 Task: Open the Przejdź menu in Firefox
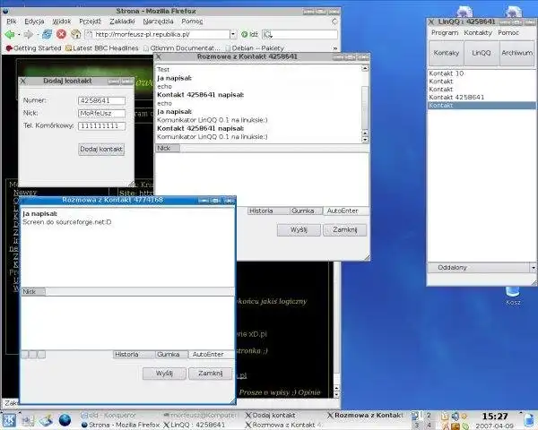[91, 21]
